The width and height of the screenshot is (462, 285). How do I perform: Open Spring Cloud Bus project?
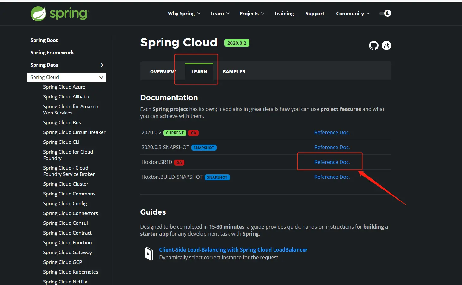62,123
